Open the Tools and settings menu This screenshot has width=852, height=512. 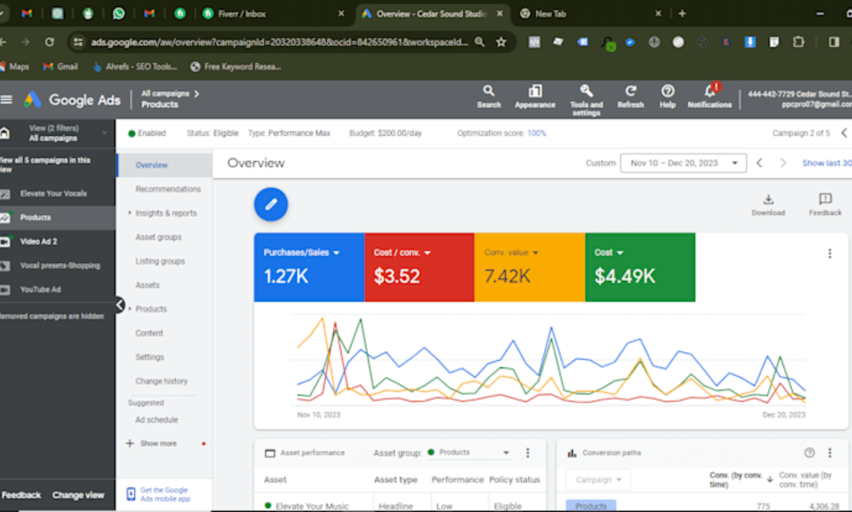coord(586,99)
